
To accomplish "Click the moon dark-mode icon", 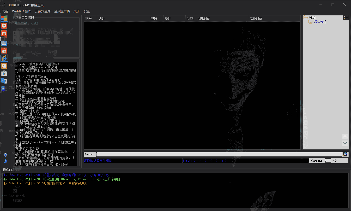I will coord(5,161).
